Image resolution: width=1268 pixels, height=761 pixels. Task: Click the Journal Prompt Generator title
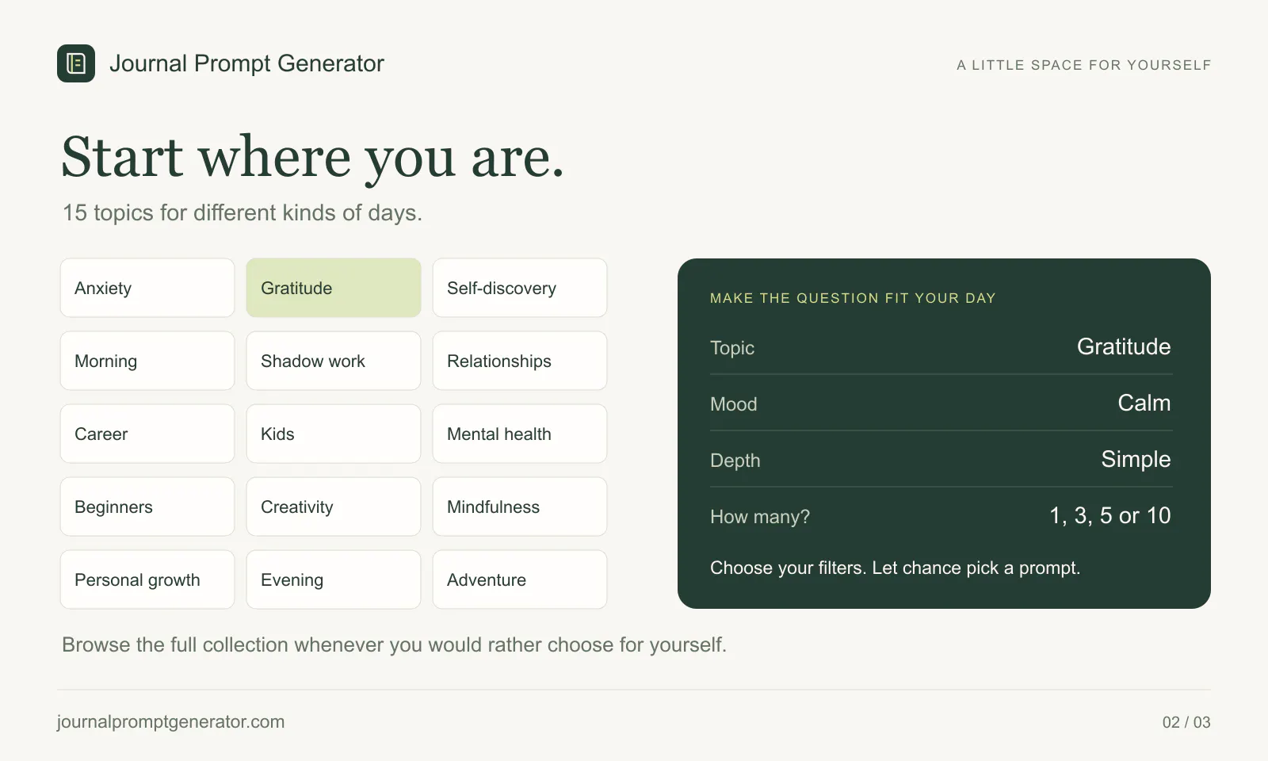point(246,63)
